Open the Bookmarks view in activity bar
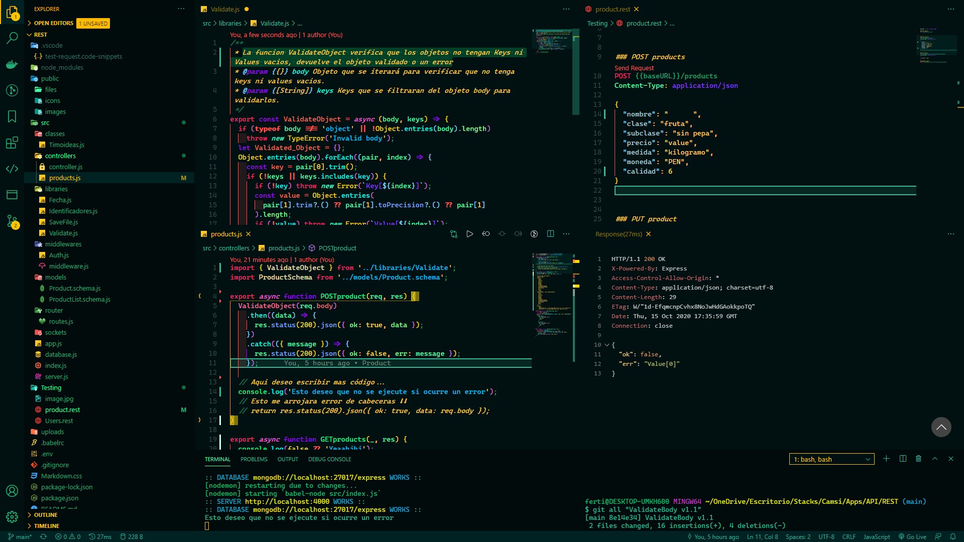The image size is (964, 542). [x=12, y=116]
